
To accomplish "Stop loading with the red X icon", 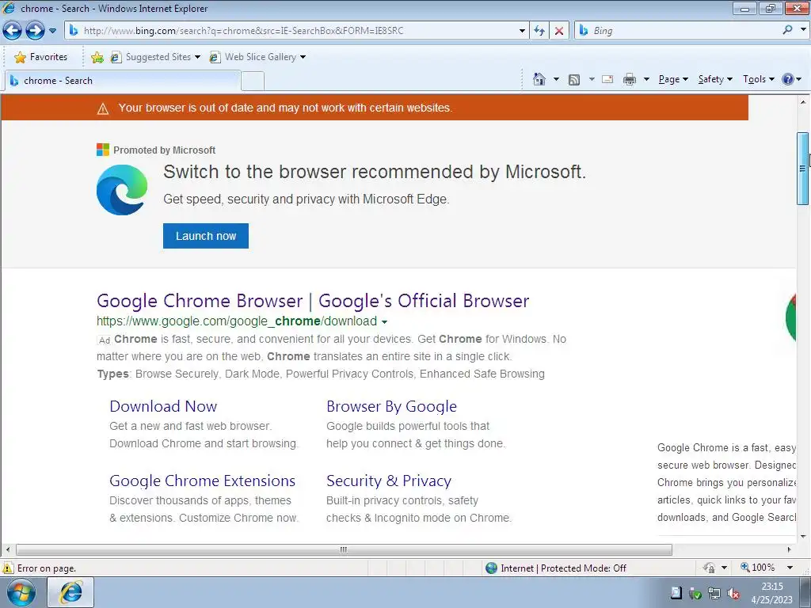I will pyautogui.click(x=559, y=31).
